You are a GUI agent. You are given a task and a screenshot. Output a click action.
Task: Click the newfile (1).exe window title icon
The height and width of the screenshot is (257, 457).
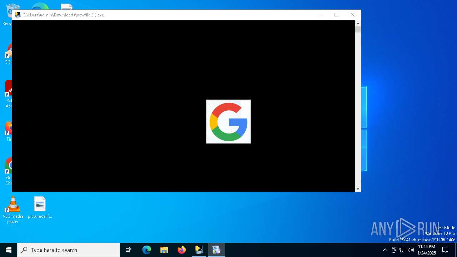coord(17,15)
